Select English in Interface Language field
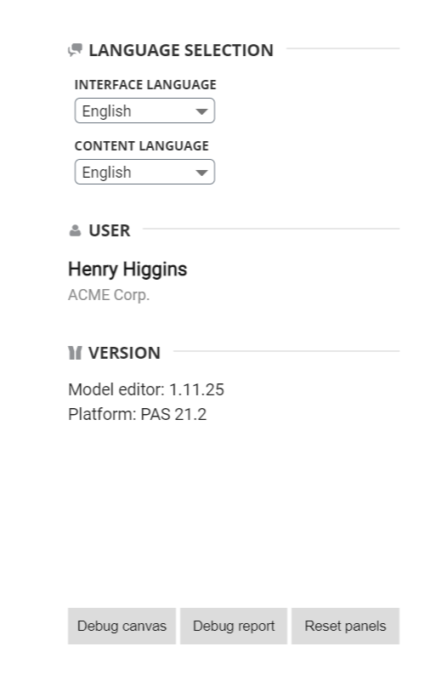 pyautogui.click(x=107, y=111)
